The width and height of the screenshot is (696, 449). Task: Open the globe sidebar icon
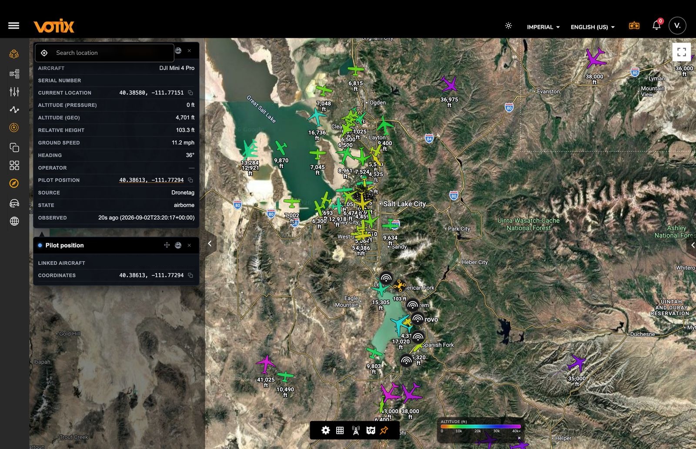click(14, 221)
